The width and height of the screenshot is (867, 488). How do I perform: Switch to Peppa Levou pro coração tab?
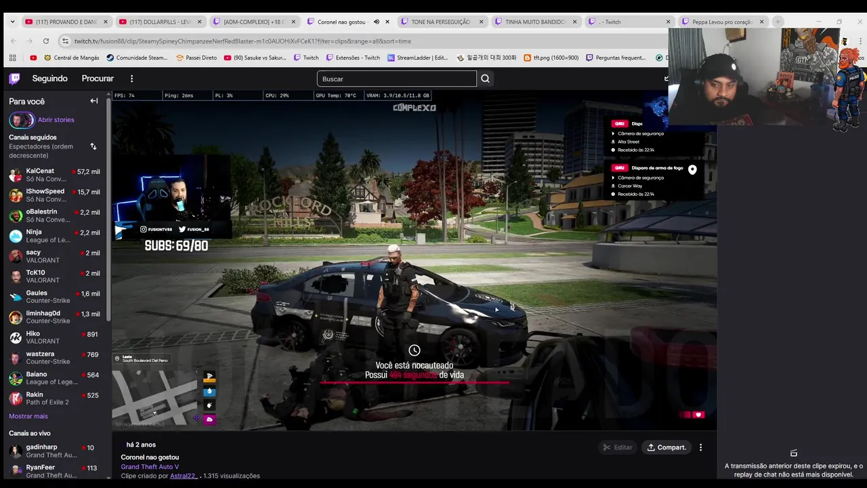[x=722, y=22]
